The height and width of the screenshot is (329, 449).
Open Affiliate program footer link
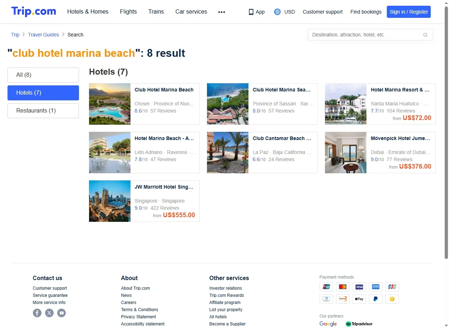pyautogui.click(x=225, y=303)
